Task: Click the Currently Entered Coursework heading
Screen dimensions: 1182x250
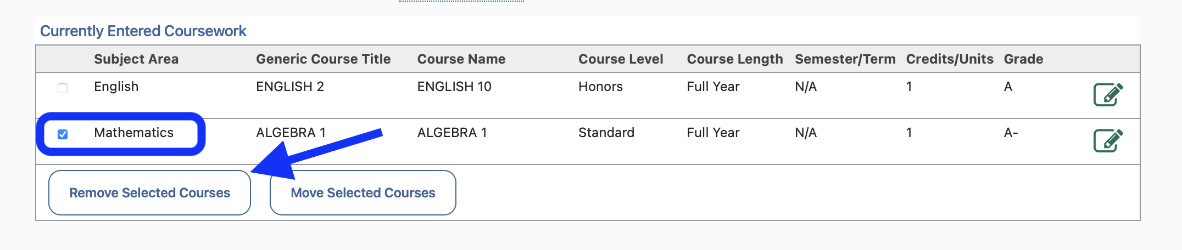Action: click(143, 31)
